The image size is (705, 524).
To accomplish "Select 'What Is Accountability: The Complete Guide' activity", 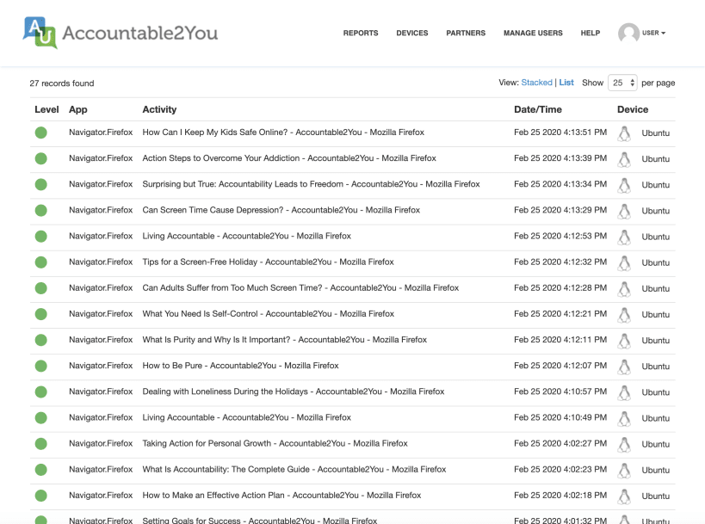I will 294,470.
